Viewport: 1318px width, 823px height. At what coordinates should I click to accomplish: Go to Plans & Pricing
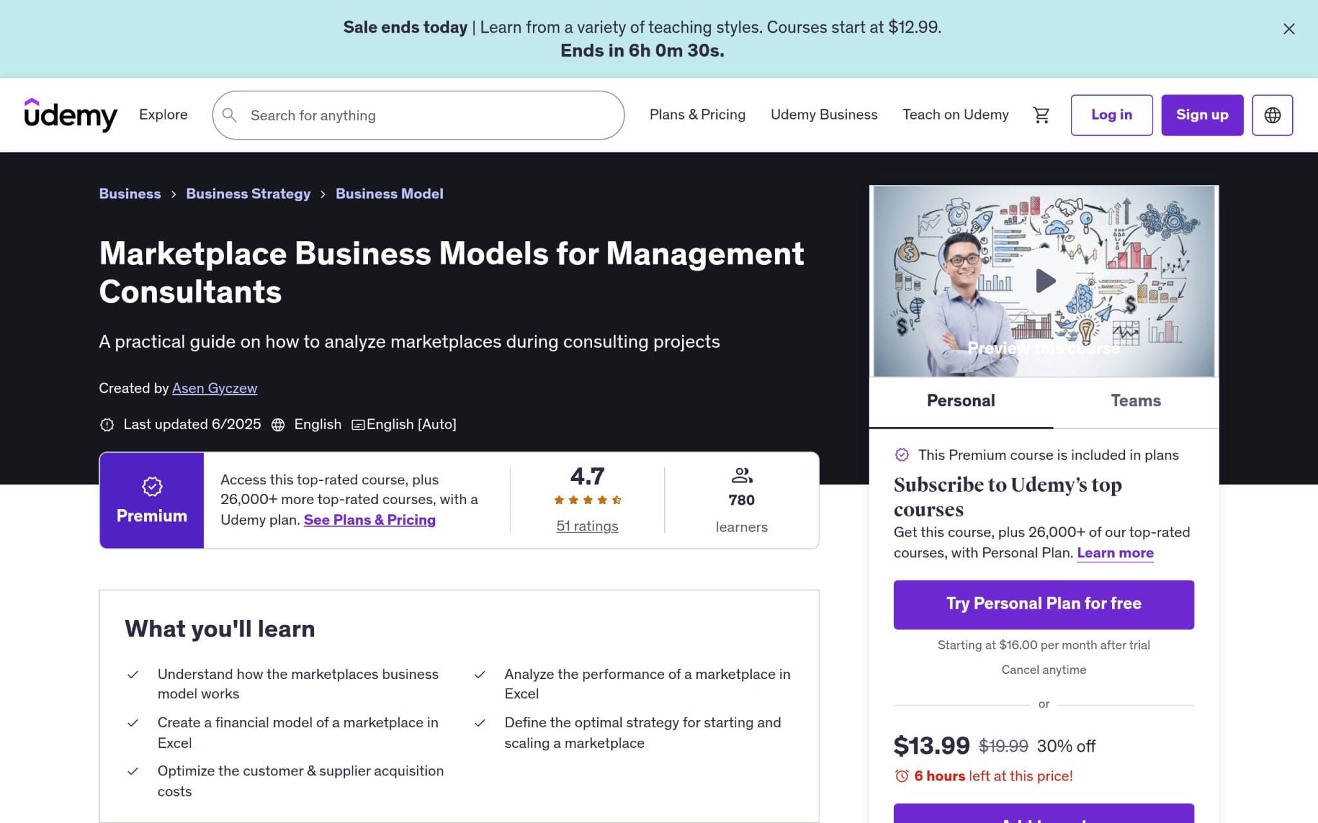click(697, 114)
